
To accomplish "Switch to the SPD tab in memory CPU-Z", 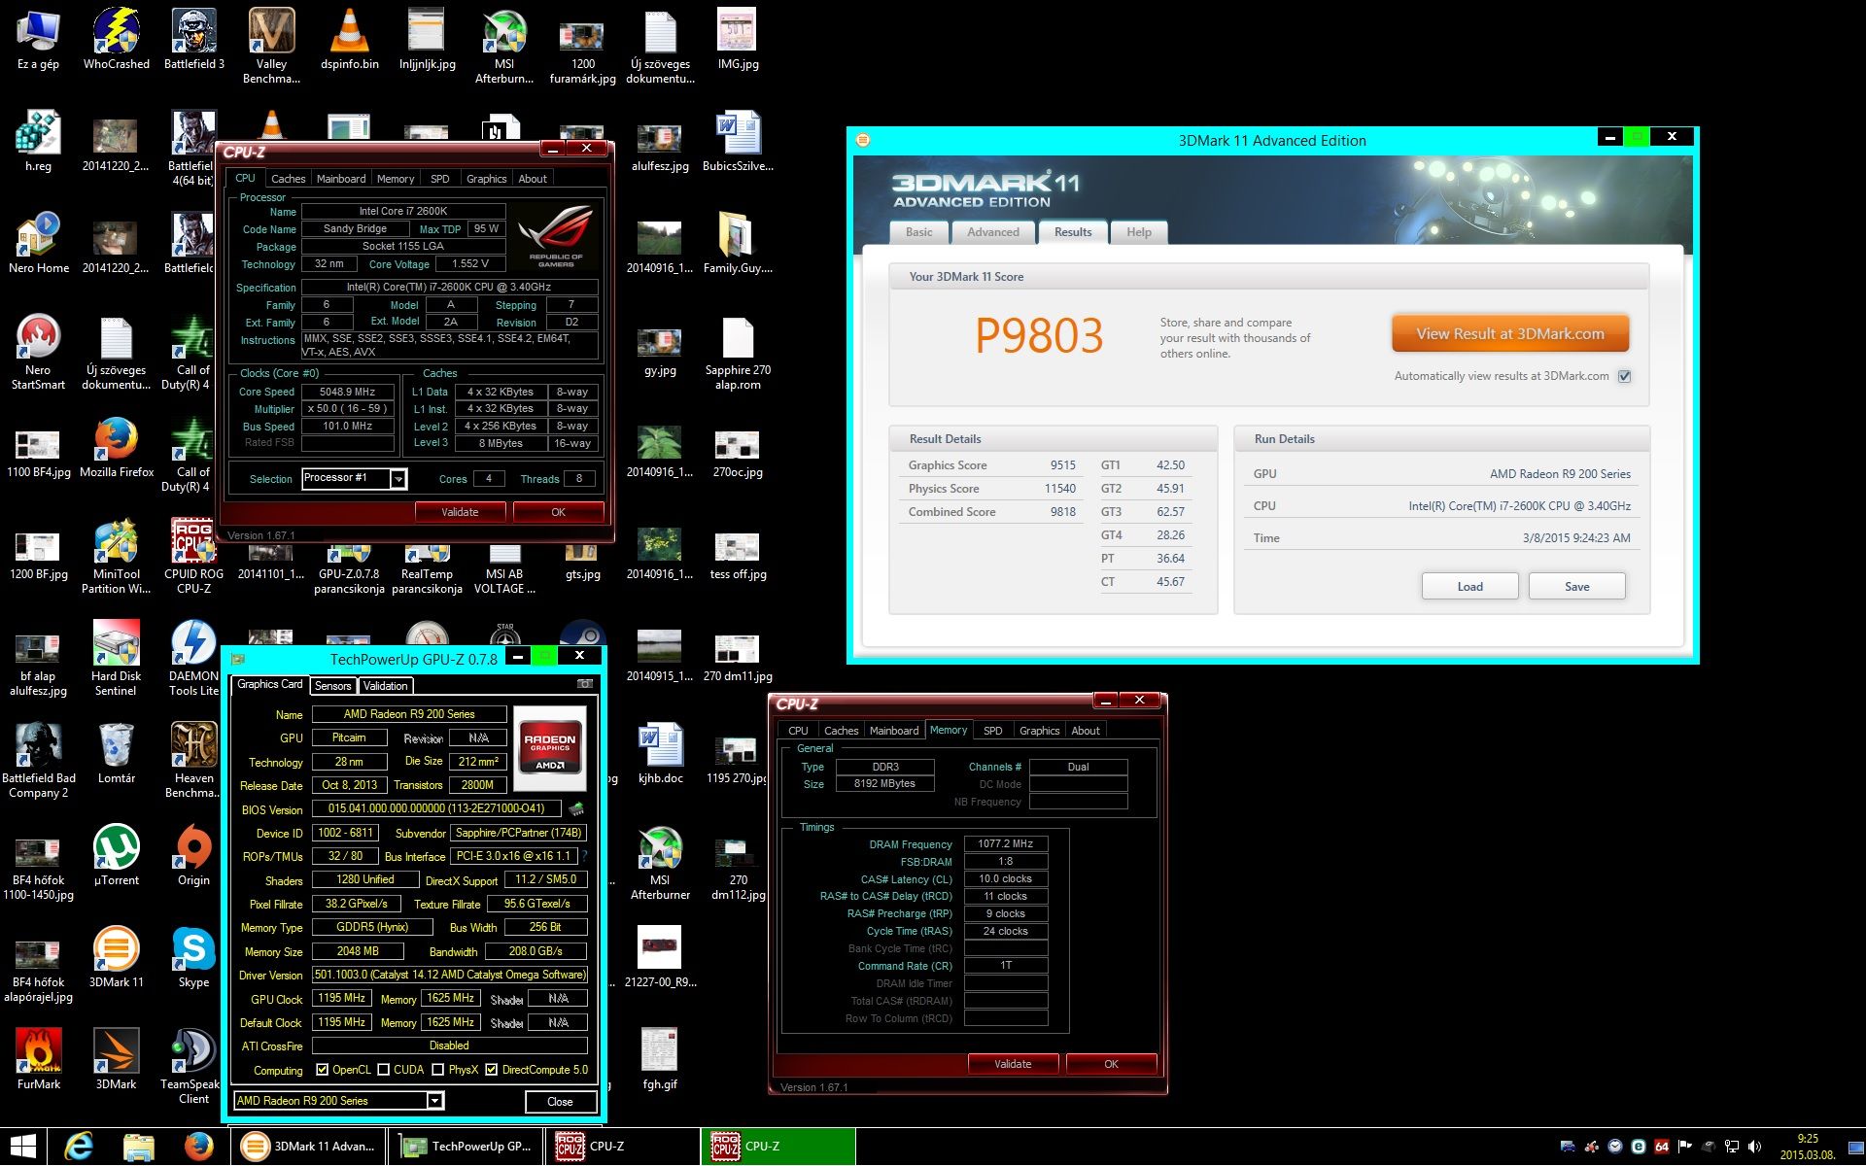I will 992,731.
